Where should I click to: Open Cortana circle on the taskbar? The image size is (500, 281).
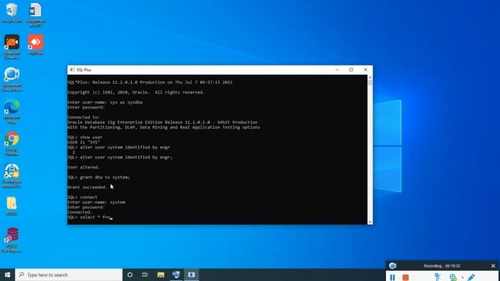(130, 275)
